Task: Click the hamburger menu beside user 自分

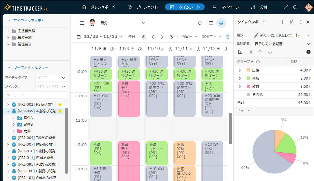Action: pos(82,23)
